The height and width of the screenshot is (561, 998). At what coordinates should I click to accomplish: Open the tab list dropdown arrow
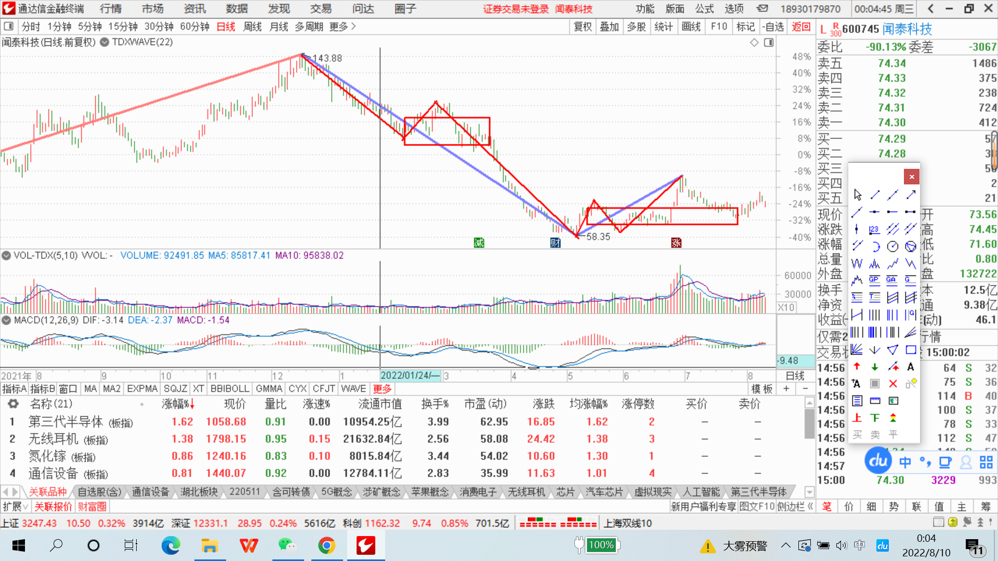[809, 491]
